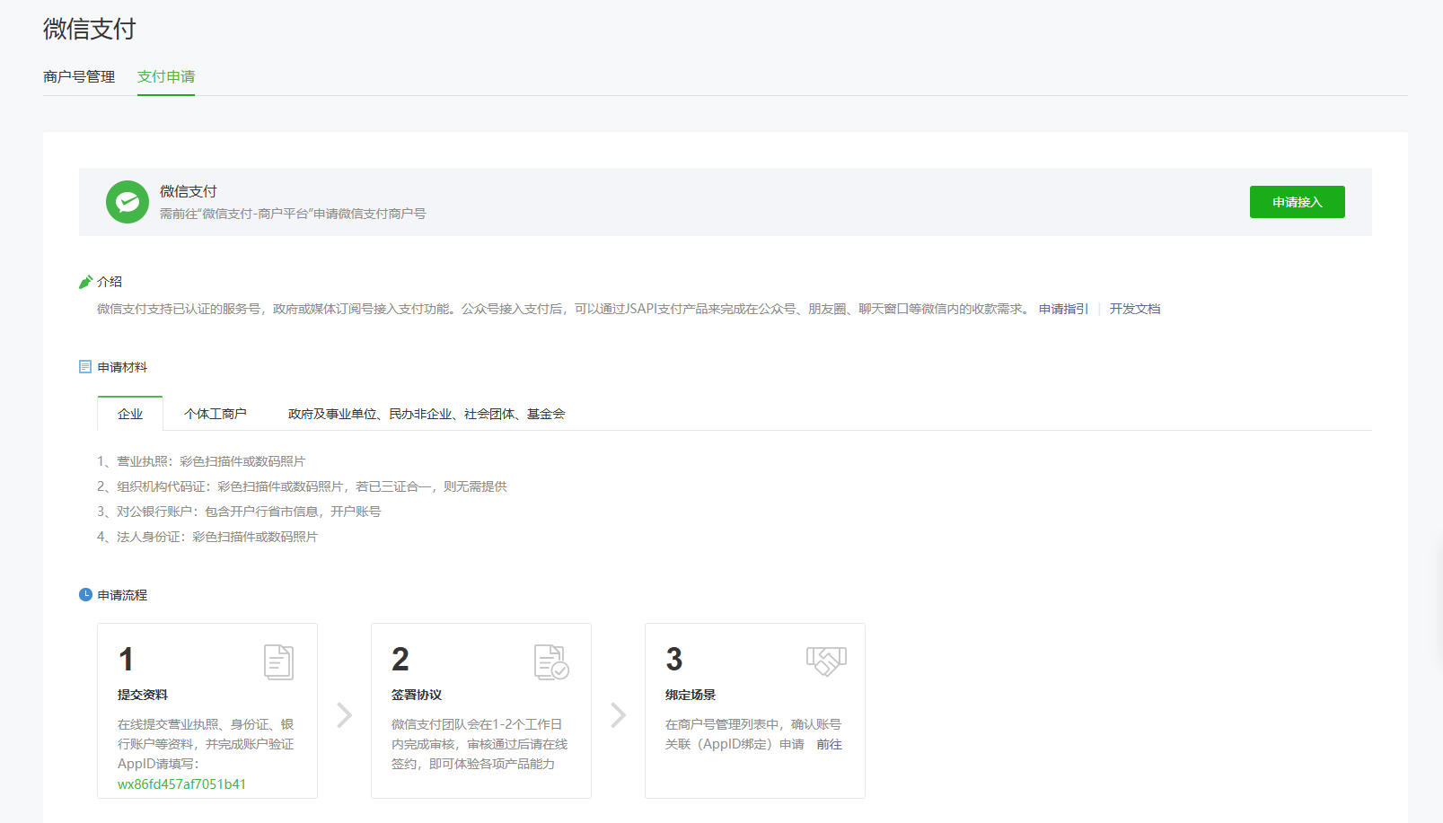Image resolution: width=1443 pixels, height=823 pixels.
Task: Click the 营业执照 requirement line
Action: click(x=201, y=461)
